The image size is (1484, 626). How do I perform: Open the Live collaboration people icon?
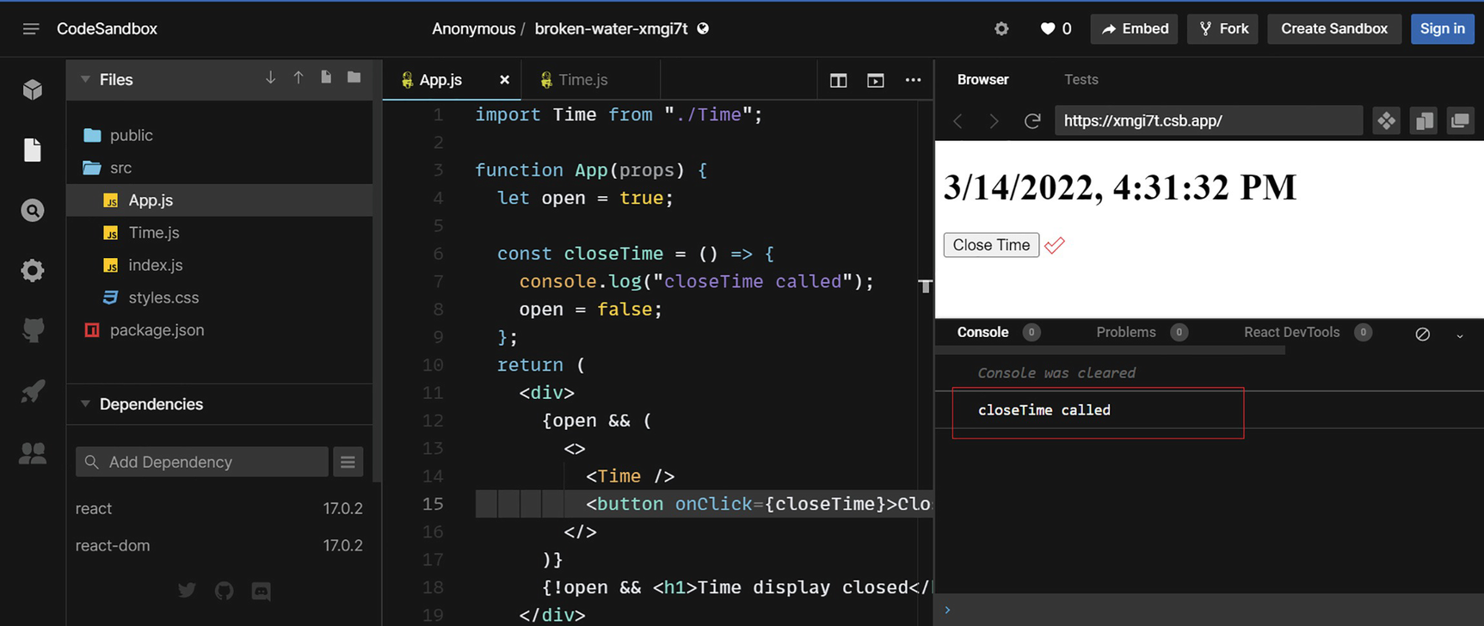tap(33, 453)
